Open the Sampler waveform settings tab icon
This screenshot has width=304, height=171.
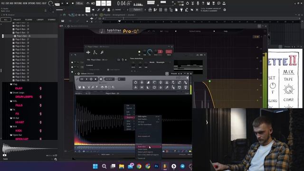[88, 52]
